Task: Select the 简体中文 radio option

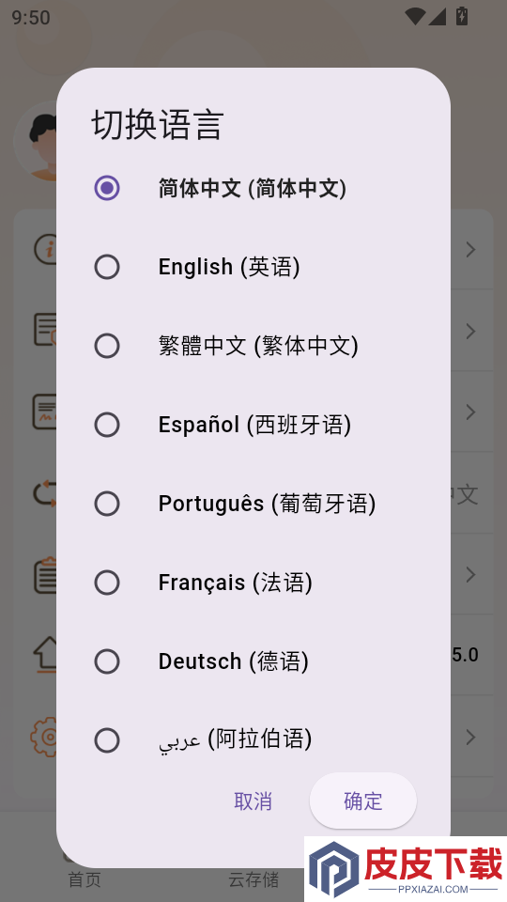Action: pyautogui.click(x=107, y=188)
